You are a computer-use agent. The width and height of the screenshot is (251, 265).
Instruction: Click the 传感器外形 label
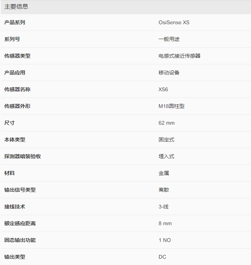pos(17,106)
